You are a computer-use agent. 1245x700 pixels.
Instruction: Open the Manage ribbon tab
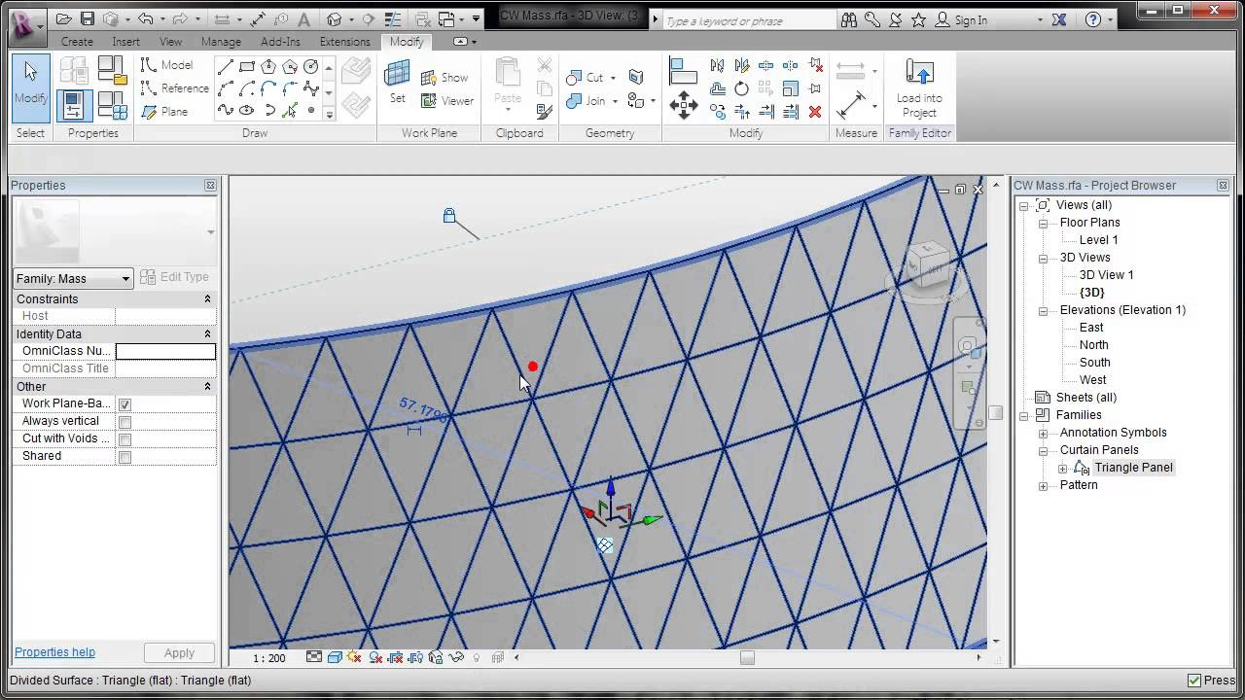point(221,42)
